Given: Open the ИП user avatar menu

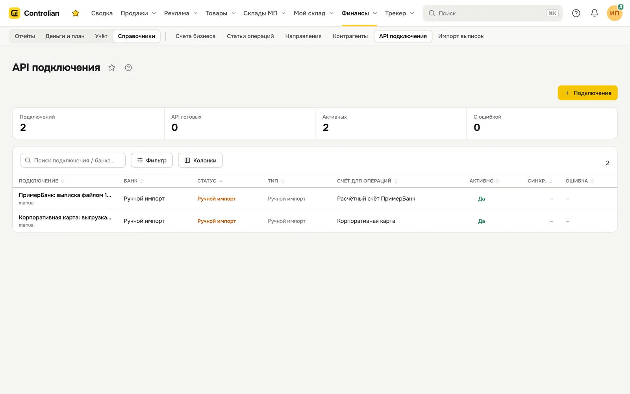Looking at the screenshot, I should click(615, 13).
